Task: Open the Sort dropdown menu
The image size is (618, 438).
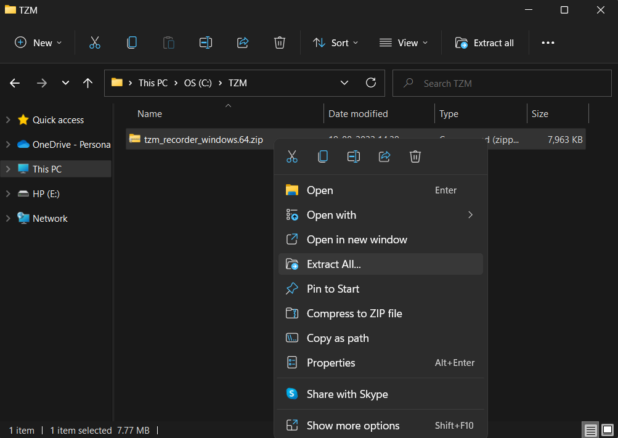Action: click(x=336, y=43)
